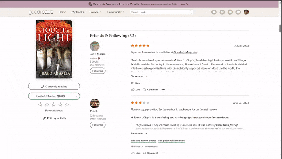Click the pencil icon on Currently reading
The height and width of the screenshot is (159, 282).
(42, 87)
